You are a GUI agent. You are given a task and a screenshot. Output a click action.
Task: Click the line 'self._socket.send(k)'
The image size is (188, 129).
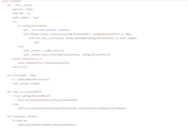pyautogui.click(x=26, y=84)
